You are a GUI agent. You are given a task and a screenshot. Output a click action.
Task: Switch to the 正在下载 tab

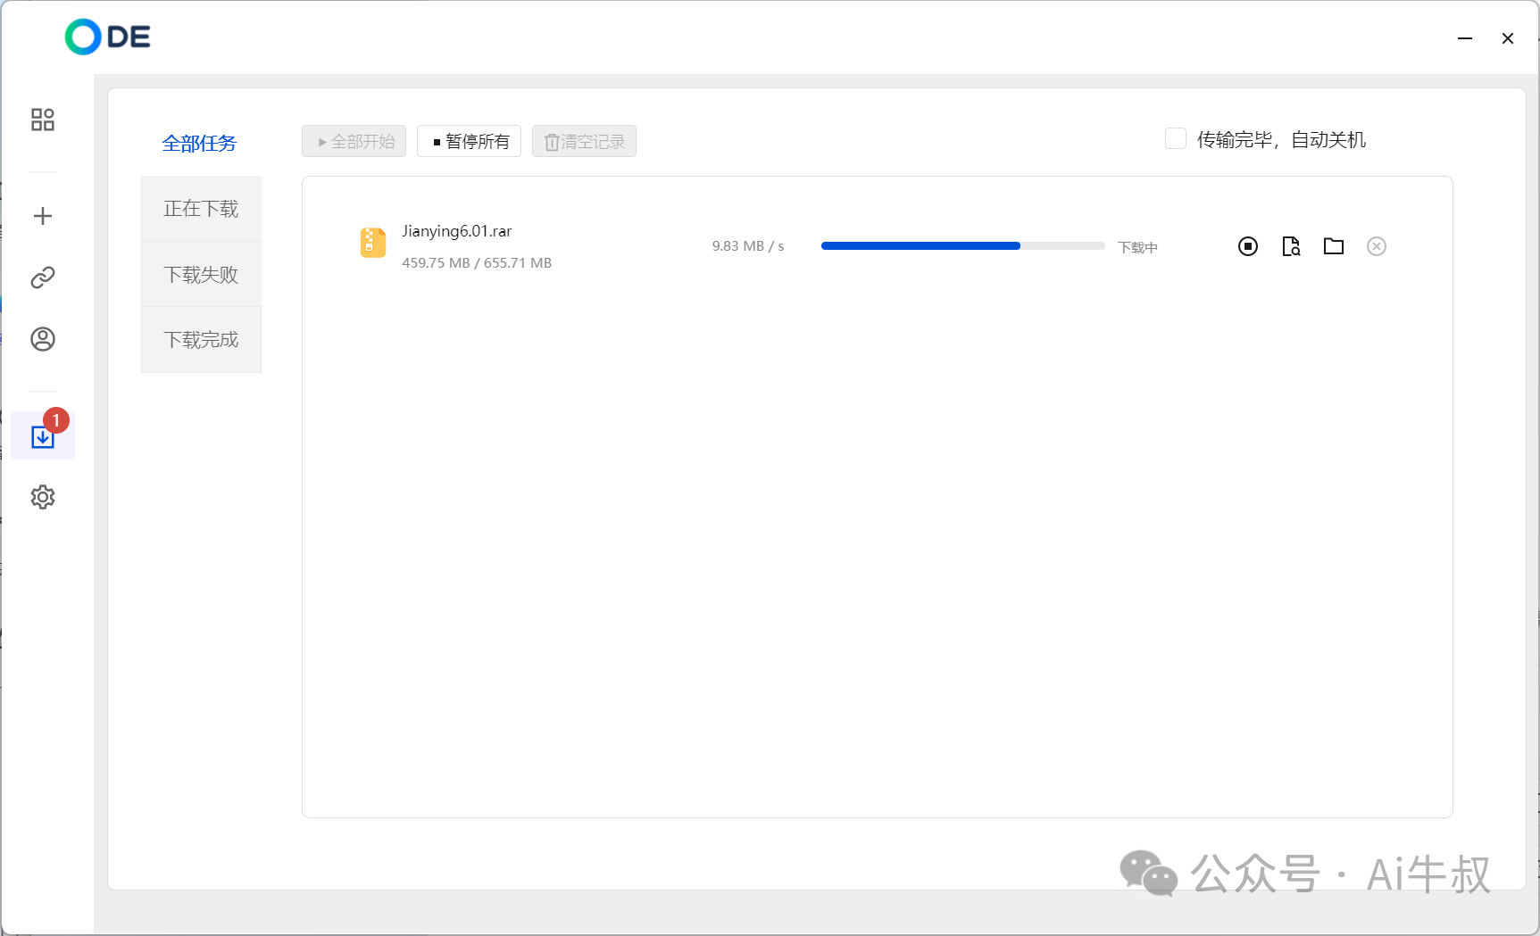point(200,208)
